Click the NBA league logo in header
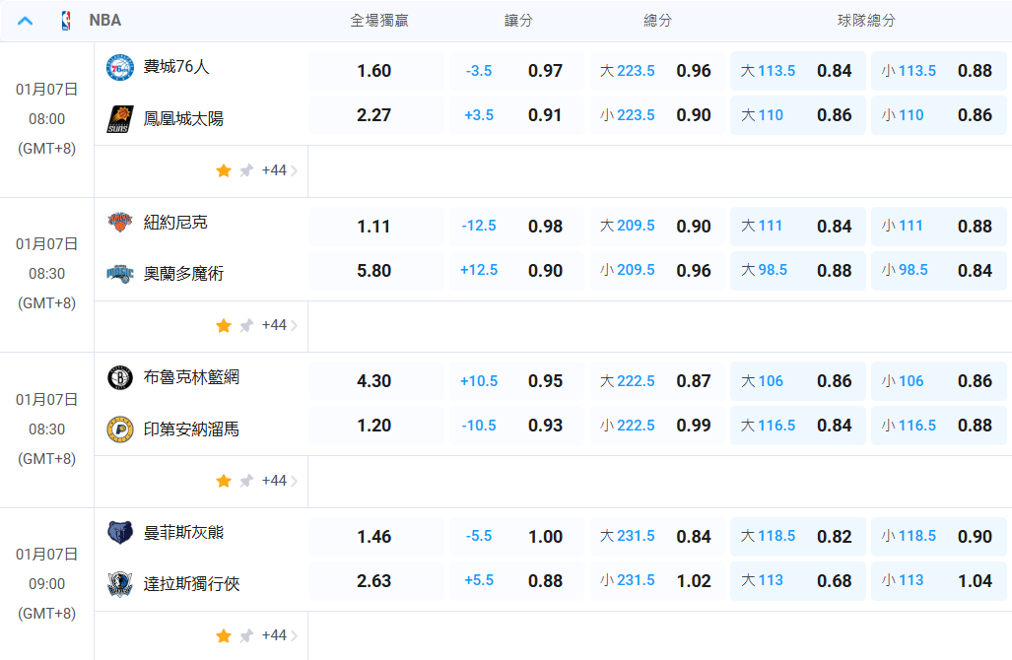This screenshot has height=660, width=1012. click(x=66, y=21)
